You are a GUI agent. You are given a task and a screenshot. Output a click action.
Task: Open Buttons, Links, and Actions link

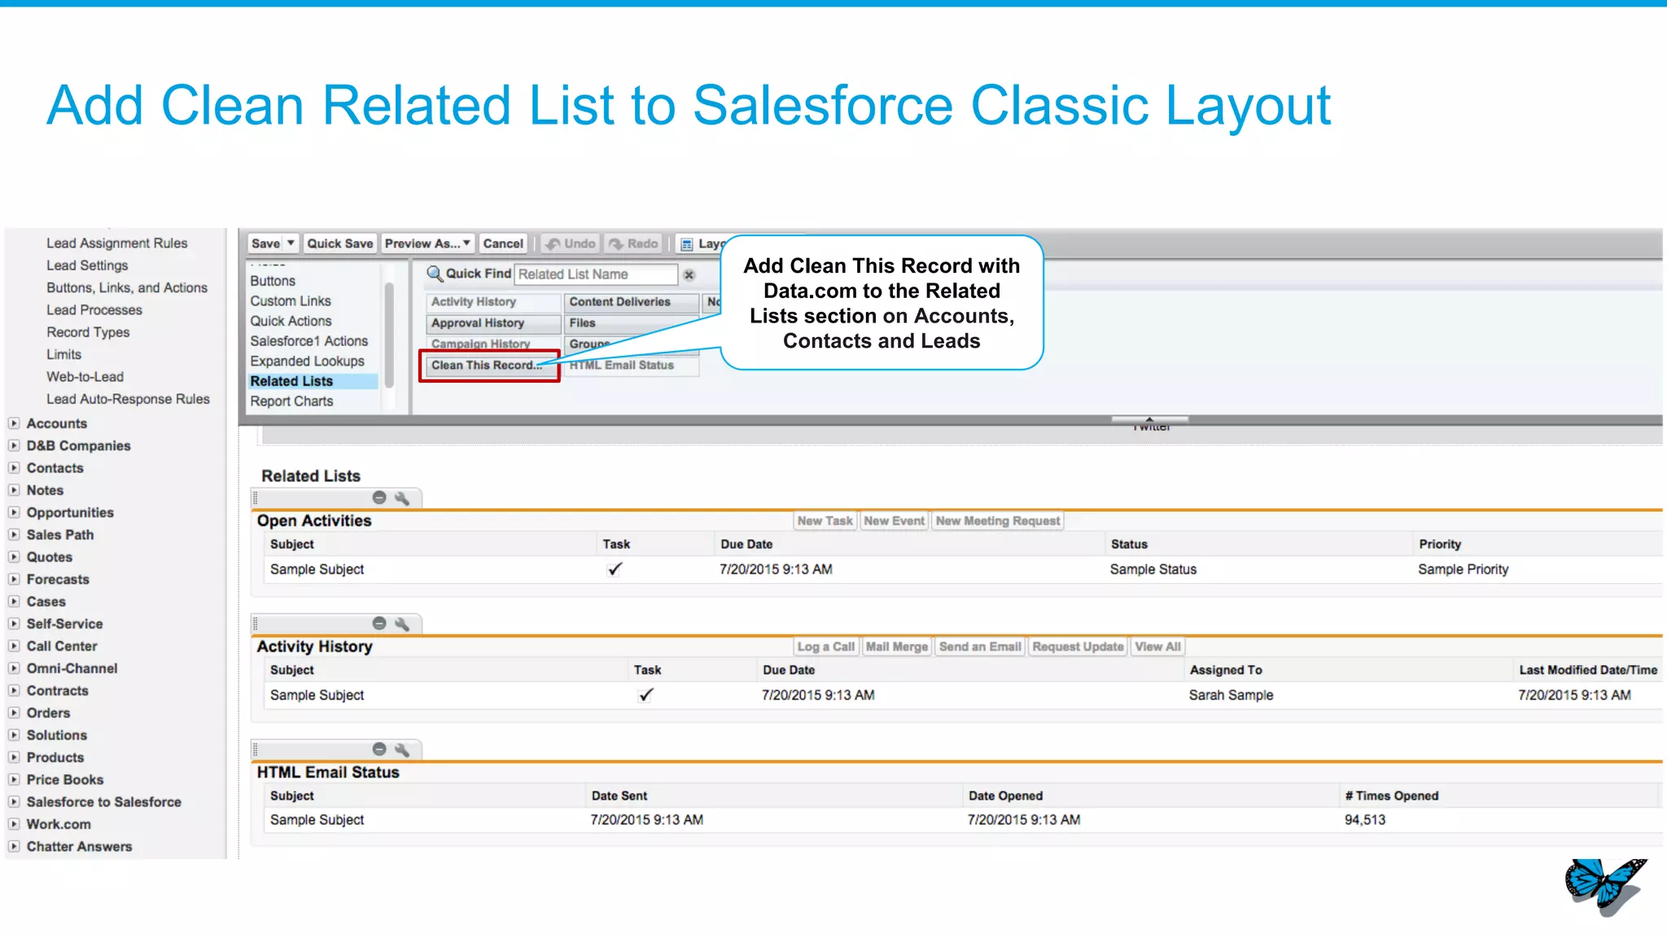[127, 288]
